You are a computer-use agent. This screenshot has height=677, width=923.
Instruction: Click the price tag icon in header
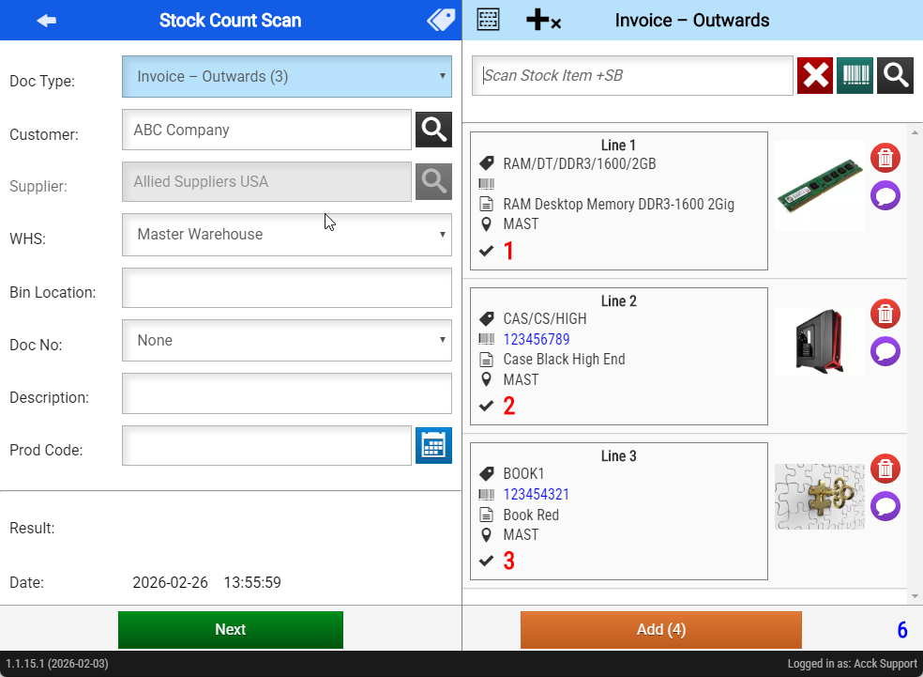point(441,20)
